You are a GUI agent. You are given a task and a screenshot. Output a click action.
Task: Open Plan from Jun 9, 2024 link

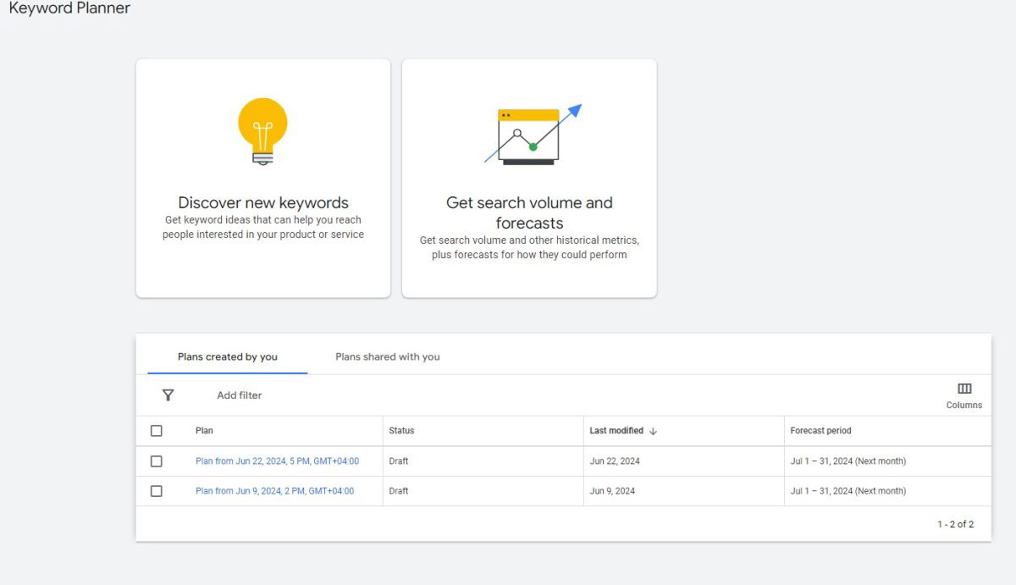pyautogui.click(x=274, y=491)
